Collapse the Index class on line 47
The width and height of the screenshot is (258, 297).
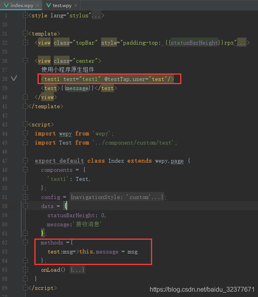point(25,161)
